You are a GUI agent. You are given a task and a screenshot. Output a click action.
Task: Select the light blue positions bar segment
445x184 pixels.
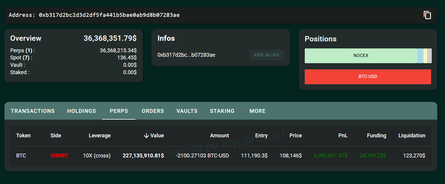pyautogui.click(x=420, y=56)
